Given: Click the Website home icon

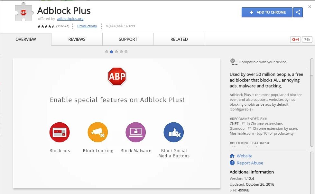Looking at the screenshot, I should pyautogui.click(x=232, y=156).
